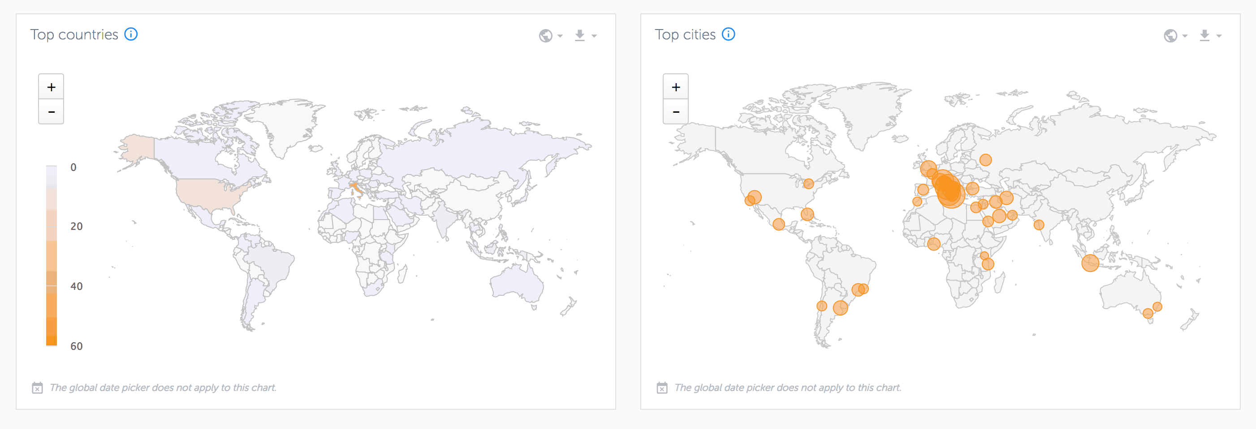
Task: Click the calendar icon in Top countries footer
Action: click(37, 388)
